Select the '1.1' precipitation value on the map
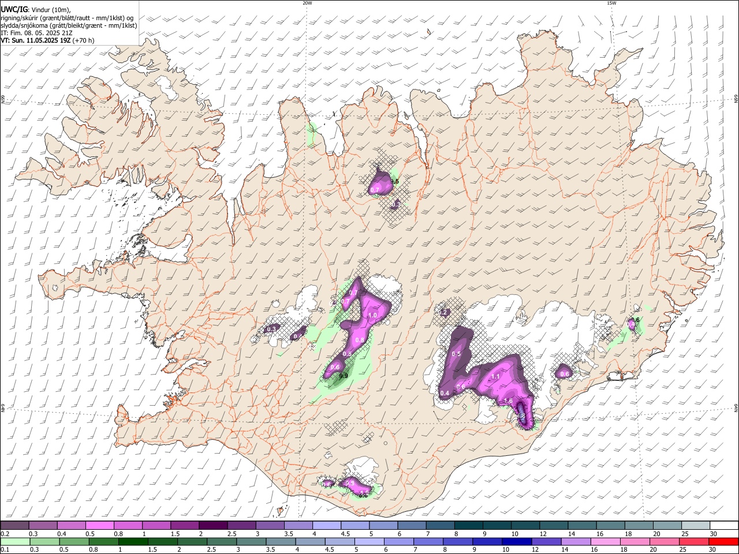Image resolution: width=739 pixels, height=554 pixels. point(495,376)
